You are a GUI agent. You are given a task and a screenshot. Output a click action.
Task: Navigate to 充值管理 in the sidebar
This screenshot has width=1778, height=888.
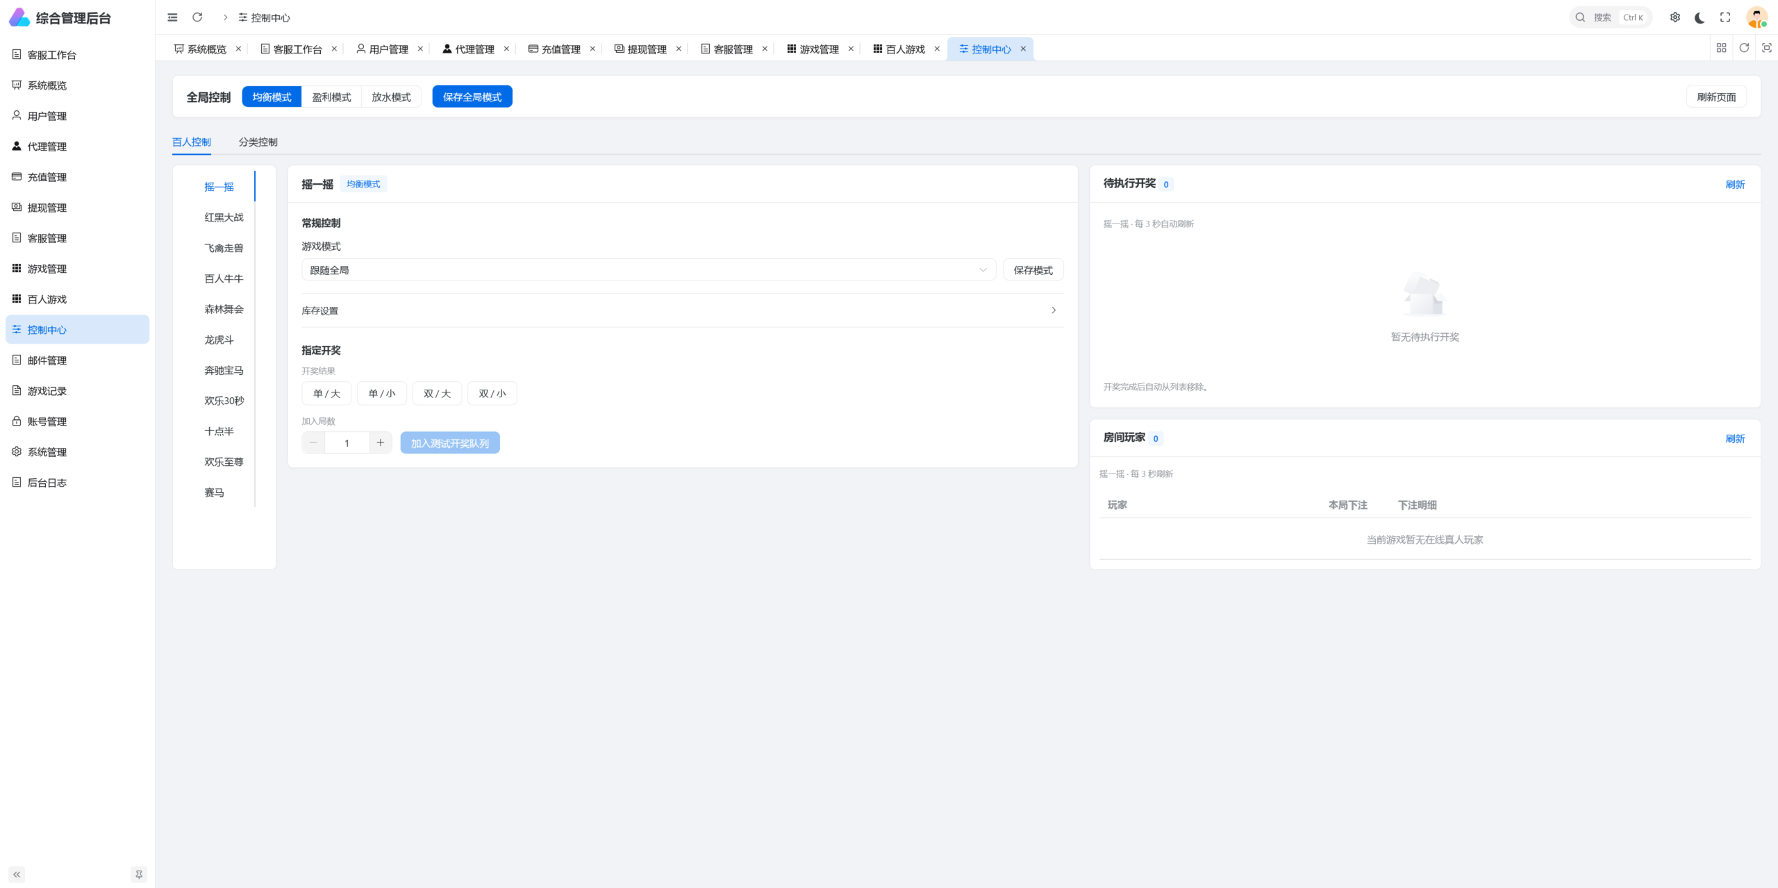point(77,177)
